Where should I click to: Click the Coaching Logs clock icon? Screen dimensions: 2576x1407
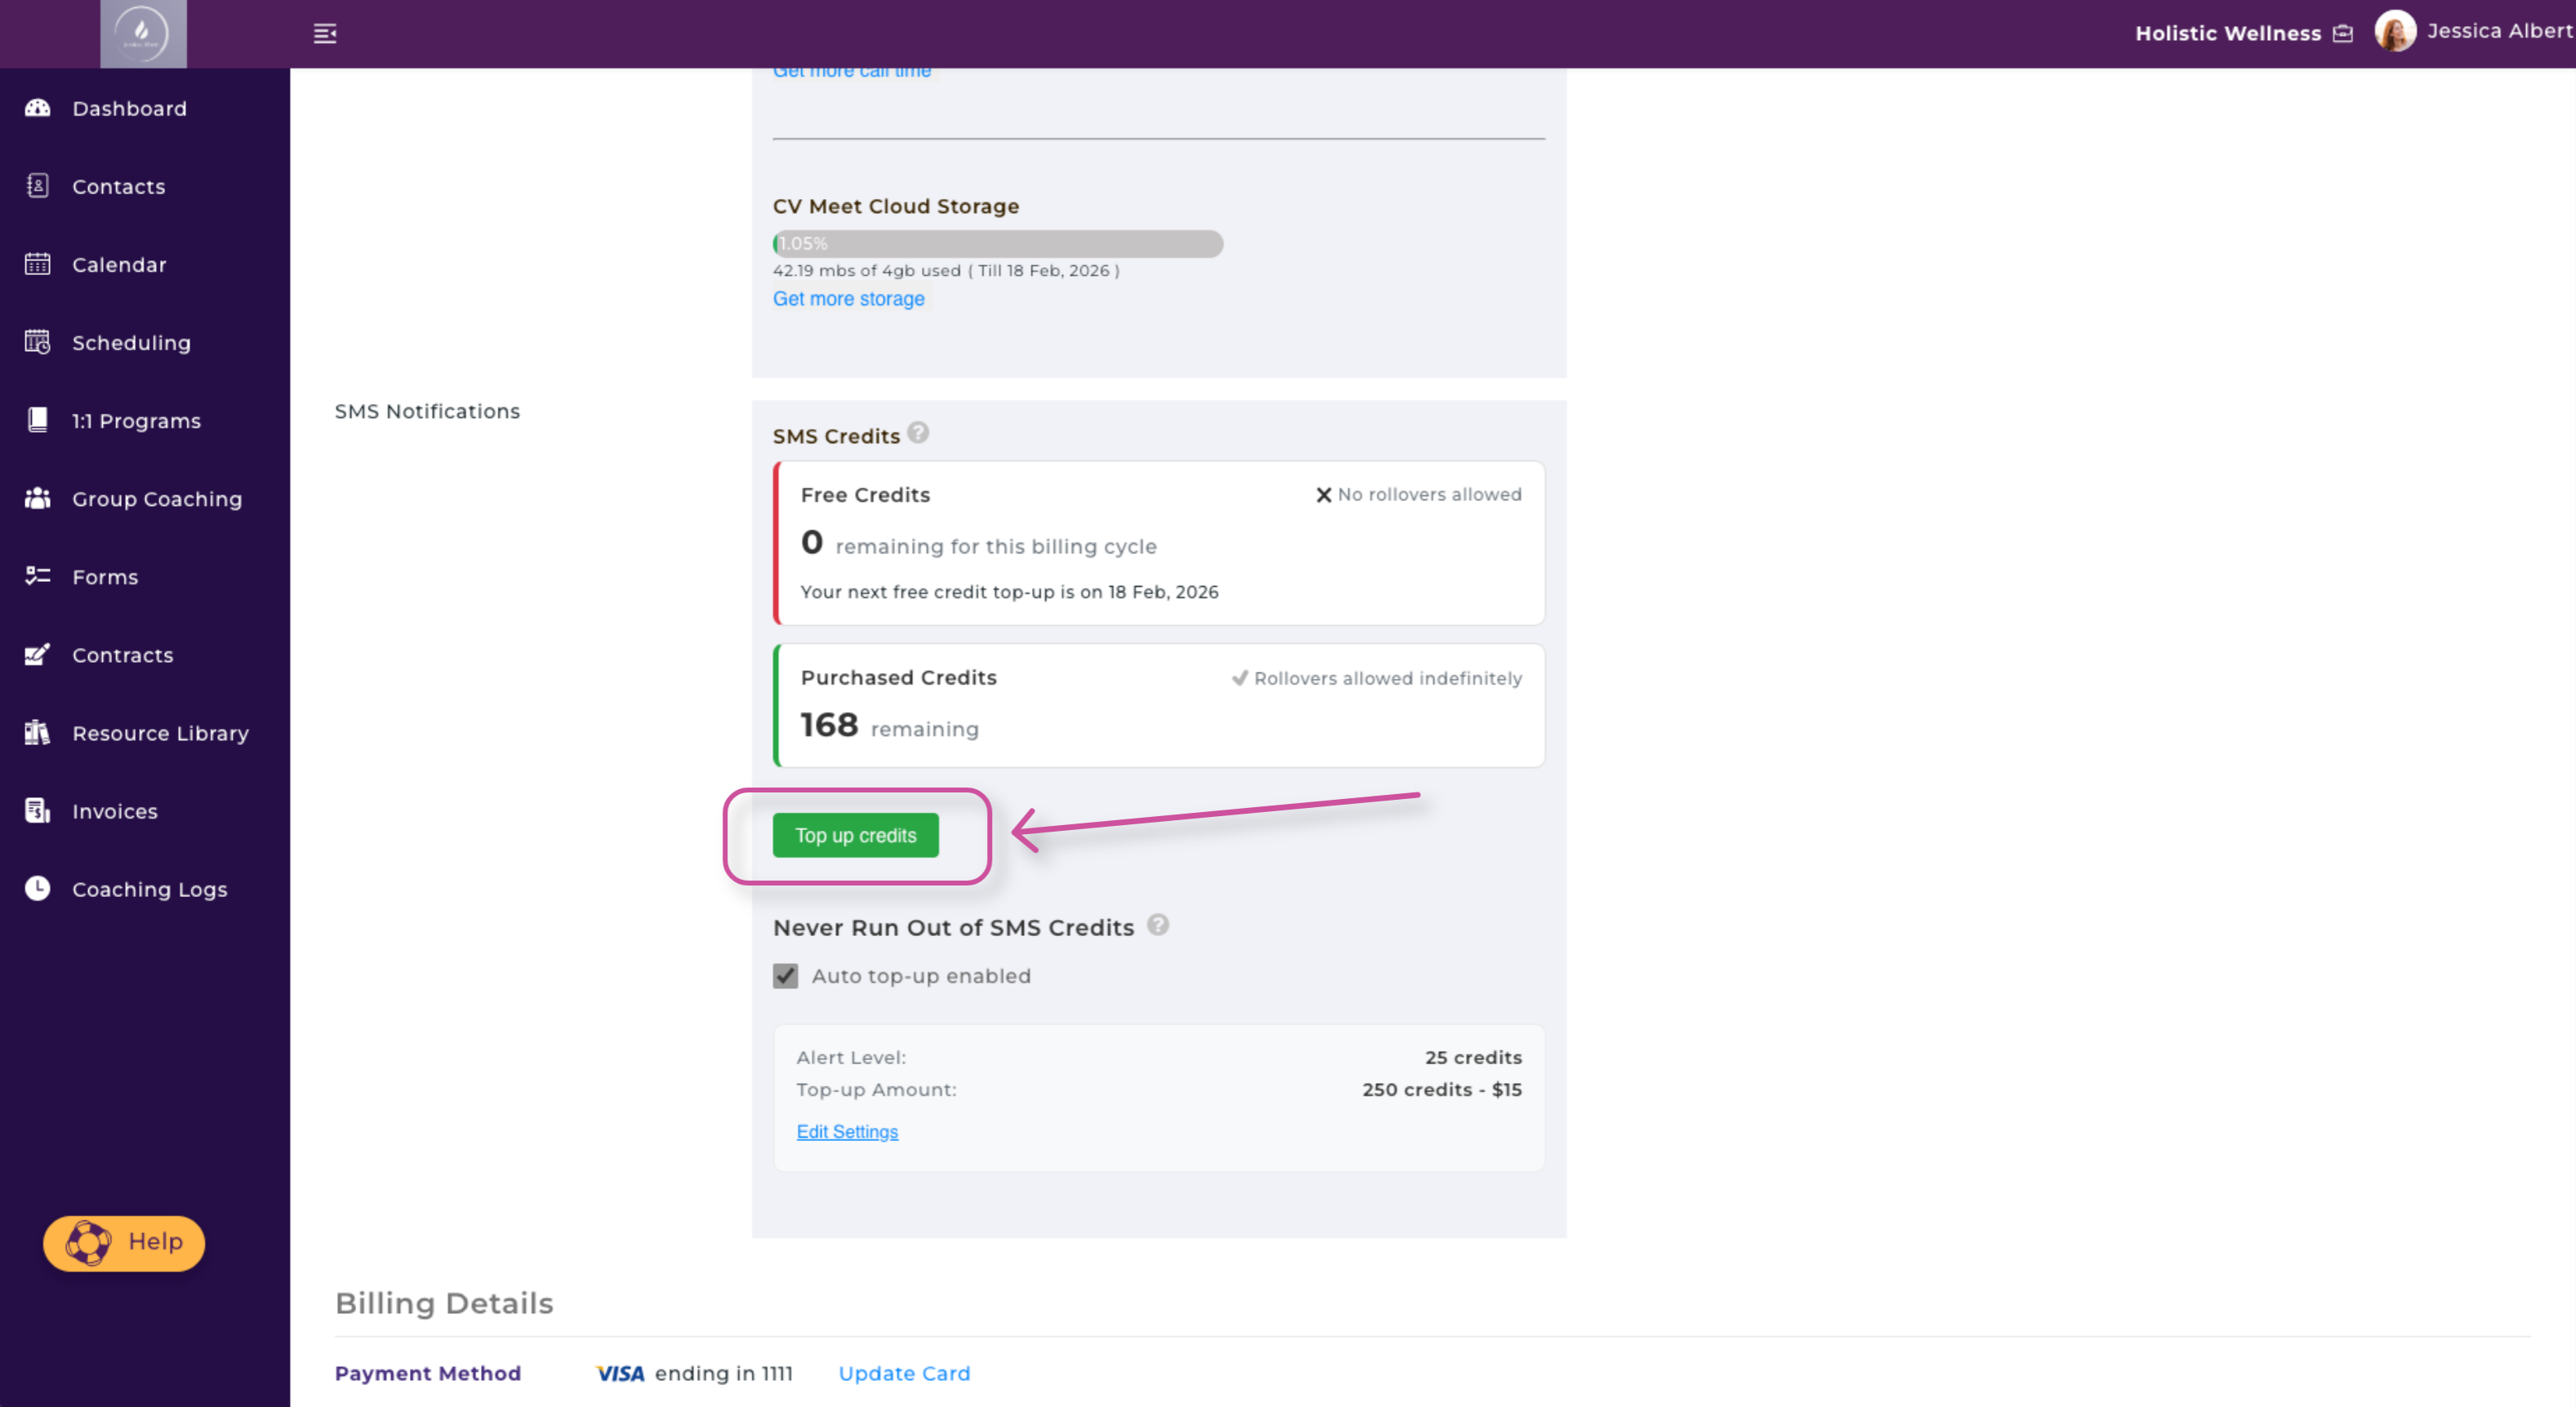(x=38, y=889)
